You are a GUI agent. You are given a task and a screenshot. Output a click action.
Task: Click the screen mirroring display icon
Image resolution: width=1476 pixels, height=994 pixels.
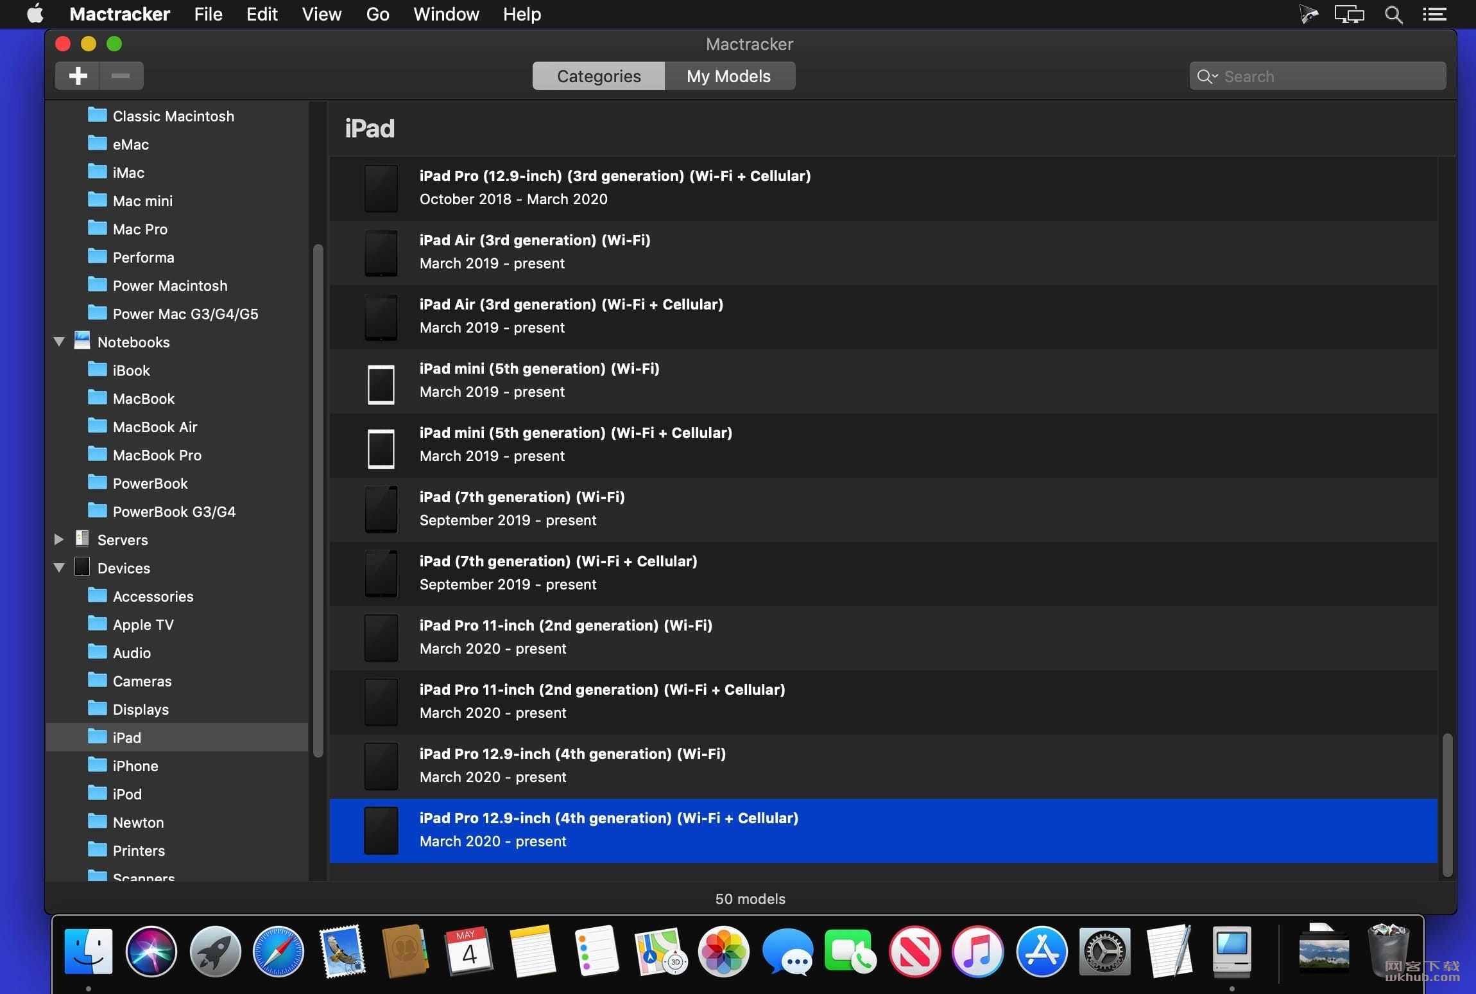point(1349,14)
